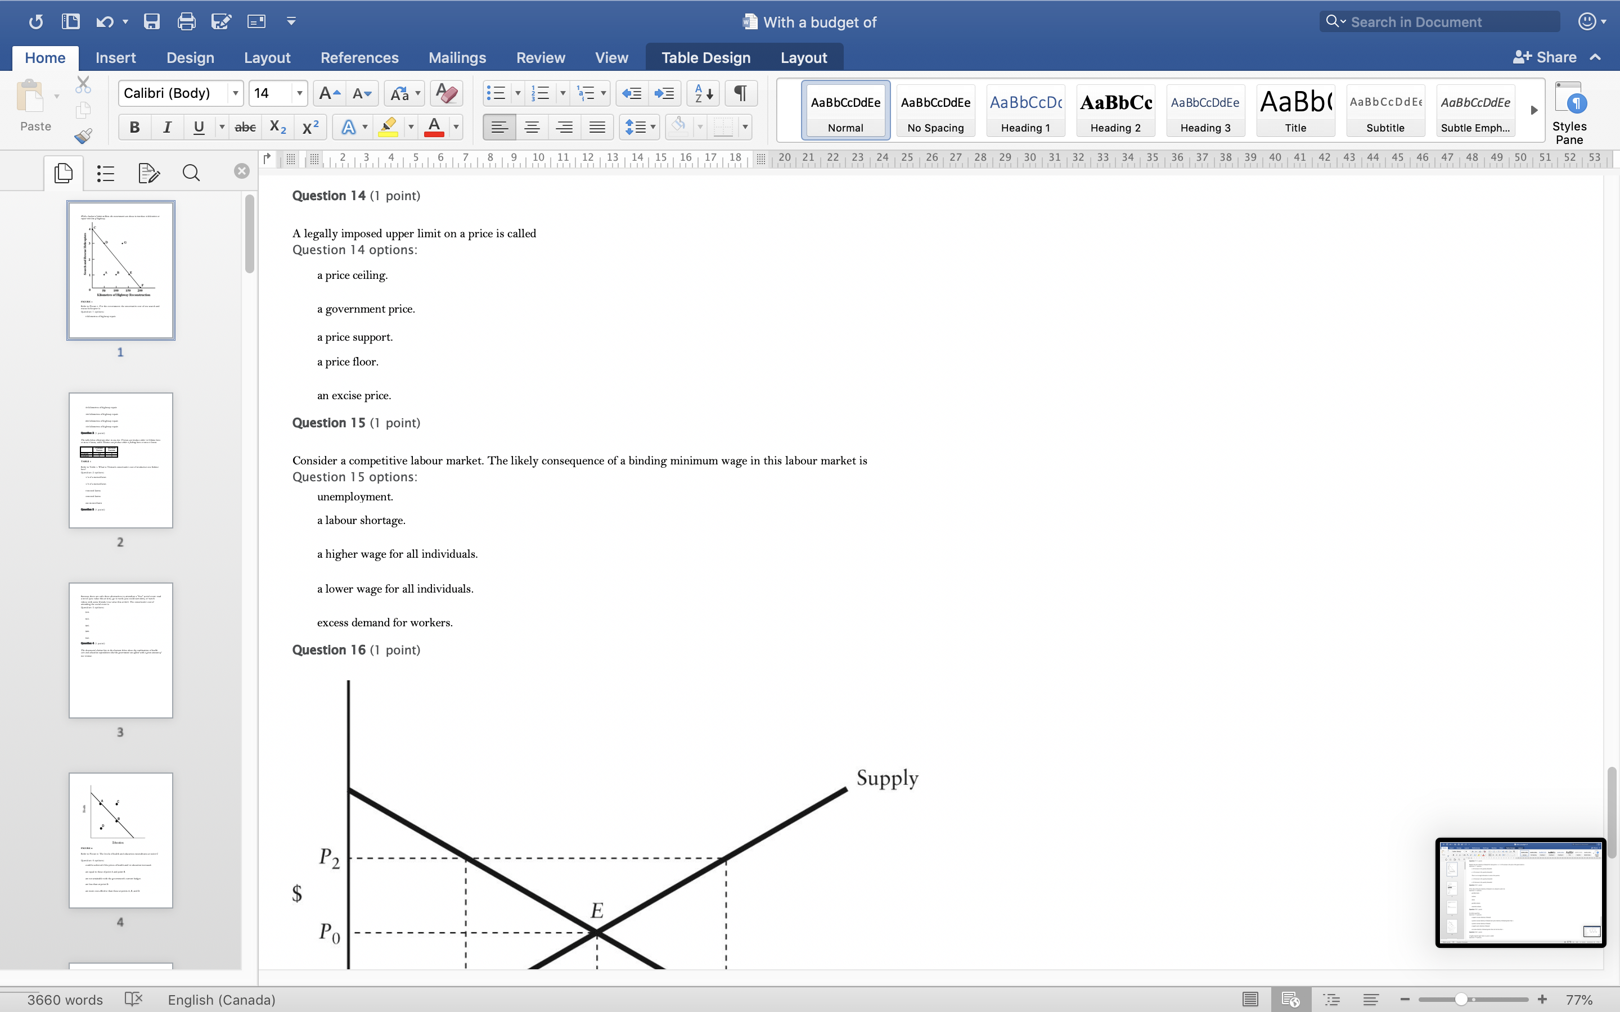This screenshot has height=1012, width=1620.
Task: Toggle bold formatting
Action: click(134, 126)
